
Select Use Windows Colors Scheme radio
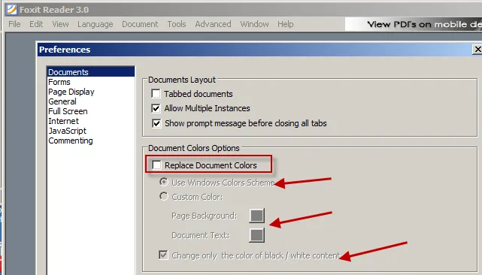point(164,182)
